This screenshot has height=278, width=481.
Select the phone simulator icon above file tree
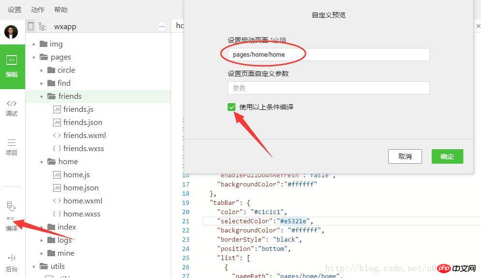coord(31,26)
